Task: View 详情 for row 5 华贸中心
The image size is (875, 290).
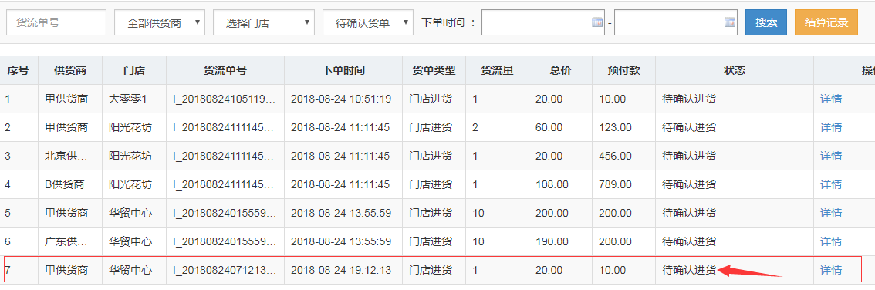Action: pyautogui.click(x=831, y=213)
